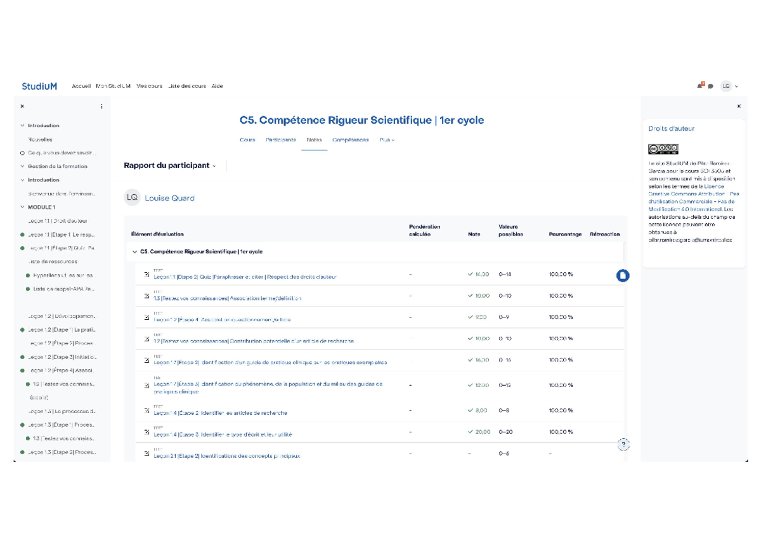Image resolution: width=761 pixels, height=538 pixels.
Task: Open the Rapport du participant dropdown
Action: pos(169,166)
